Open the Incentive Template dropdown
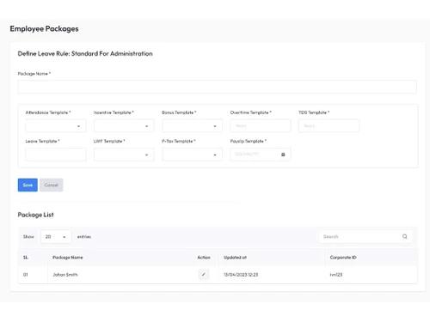Image resolution: width=430 pixels, height=322 pixels. 124,126
